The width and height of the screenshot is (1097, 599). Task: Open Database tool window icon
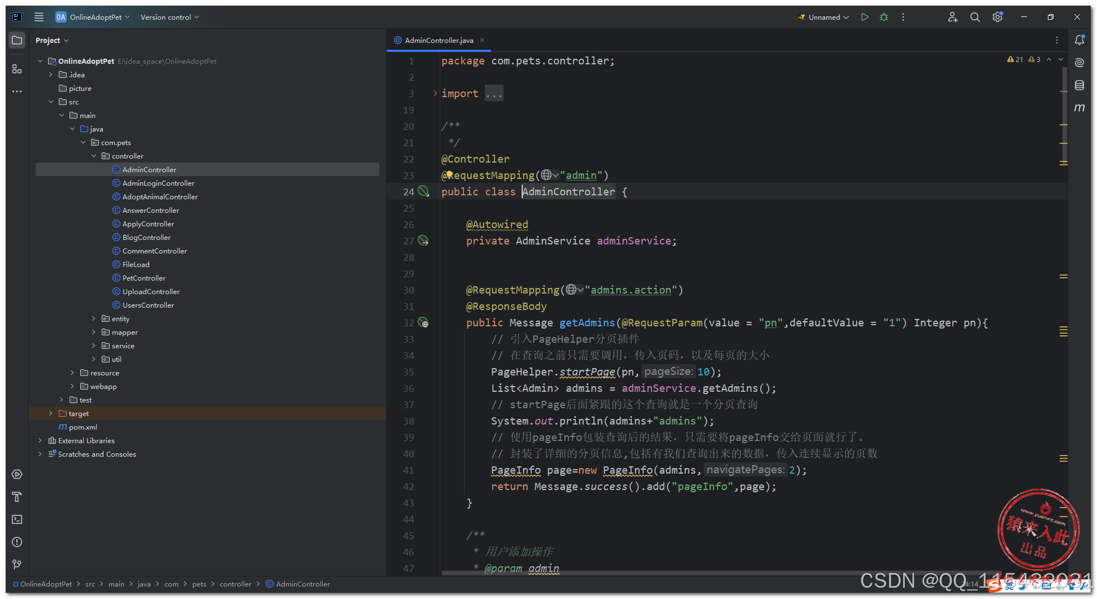(x=1079, y=85)
